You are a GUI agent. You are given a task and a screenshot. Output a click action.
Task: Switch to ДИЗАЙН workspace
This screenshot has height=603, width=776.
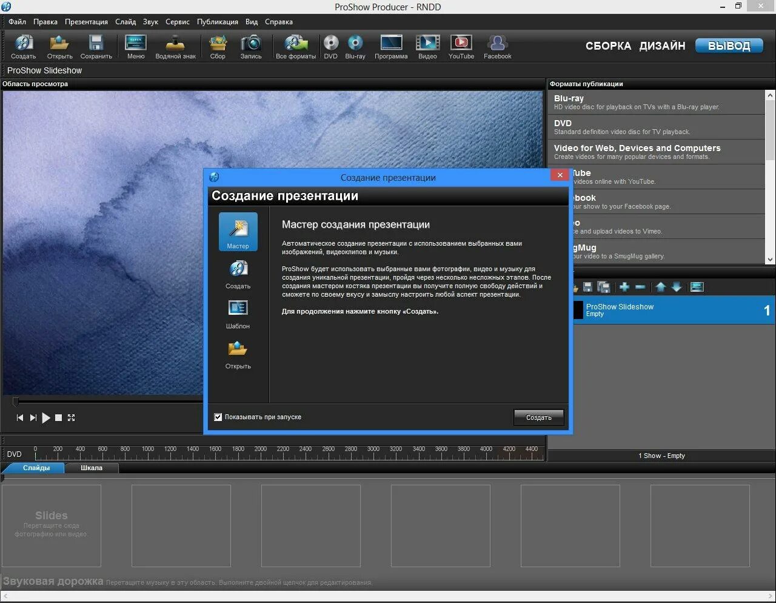[x=662, y=46]
